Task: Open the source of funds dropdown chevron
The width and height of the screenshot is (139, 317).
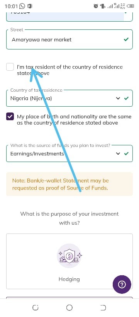Action: [x=118, y=153]
